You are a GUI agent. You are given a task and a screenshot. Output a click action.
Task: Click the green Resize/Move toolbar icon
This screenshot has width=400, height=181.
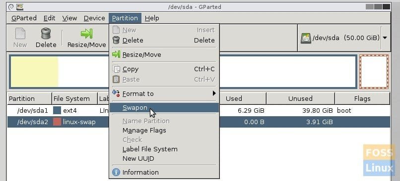[x=86, y=34]
